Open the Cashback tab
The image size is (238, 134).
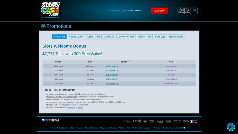109,37
